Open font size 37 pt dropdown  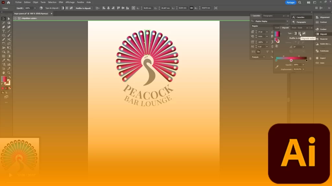(267, 32)
